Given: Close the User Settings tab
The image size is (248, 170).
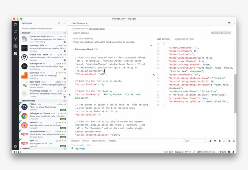Looking at the screenshot, I should pyautogui.click(x=87, y=23).
